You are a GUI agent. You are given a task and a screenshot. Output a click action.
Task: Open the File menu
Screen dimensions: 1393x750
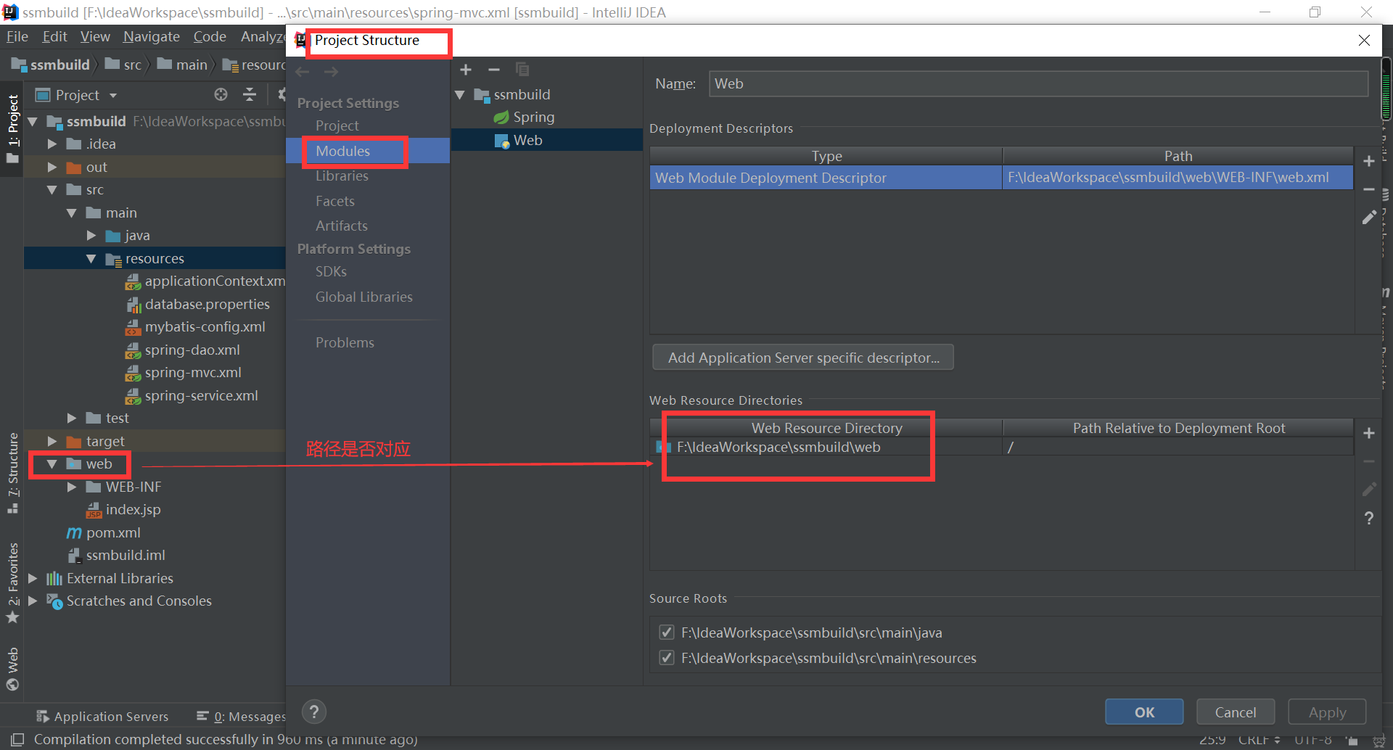click(x=17, y=36)
